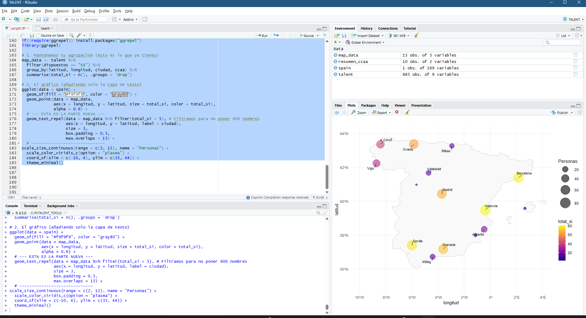Enable the Source on Save checkbox
The height and width of the screenshot is (318, 586).
(x=38, y=36)
